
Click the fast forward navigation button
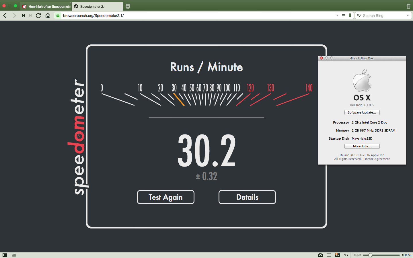click(x=30, y=15)
